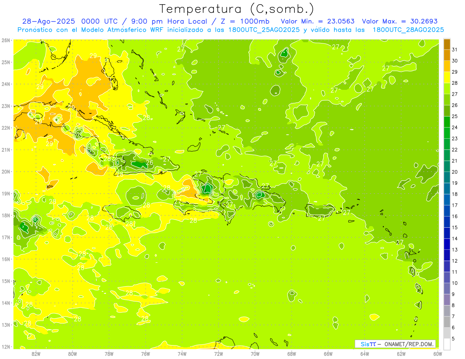Viewport: 465px width, 359px height.
Task: Click the 80W longitude axis label
Action: (72, 354)
